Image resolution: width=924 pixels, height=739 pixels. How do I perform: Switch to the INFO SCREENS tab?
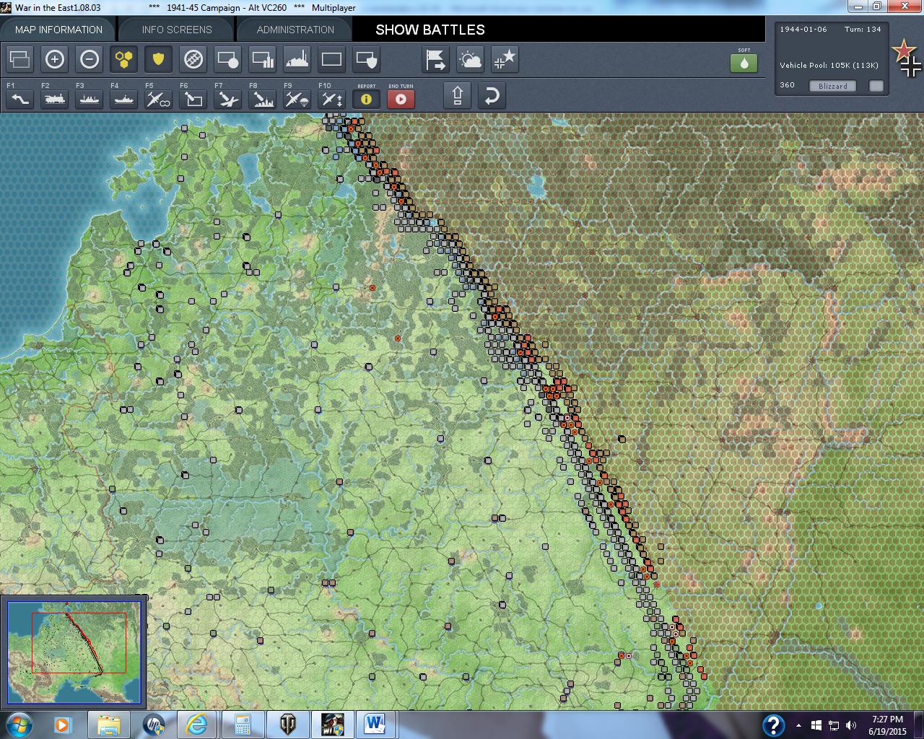point(177,30)
